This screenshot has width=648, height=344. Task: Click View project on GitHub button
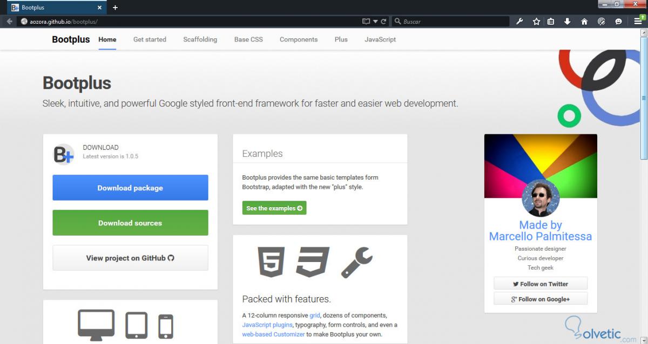pos(130,258)
